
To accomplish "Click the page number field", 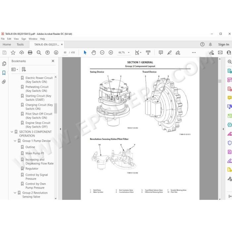I will [65, 52].
